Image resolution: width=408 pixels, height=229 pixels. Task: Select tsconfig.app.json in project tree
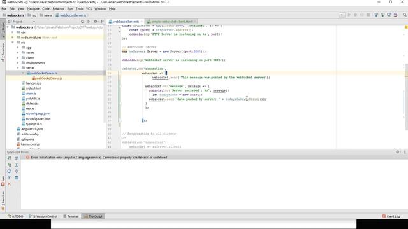coord(38,114)
